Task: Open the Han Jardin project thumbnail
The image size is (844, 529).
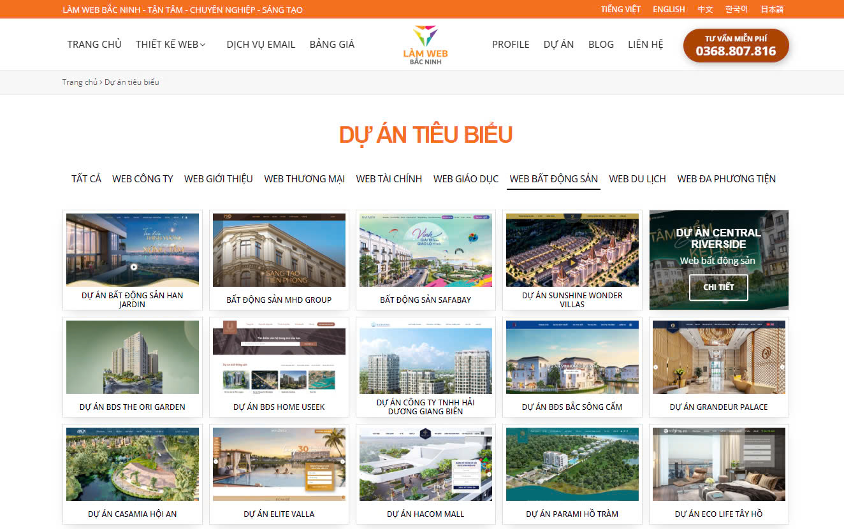Action: tap(133, 250)
